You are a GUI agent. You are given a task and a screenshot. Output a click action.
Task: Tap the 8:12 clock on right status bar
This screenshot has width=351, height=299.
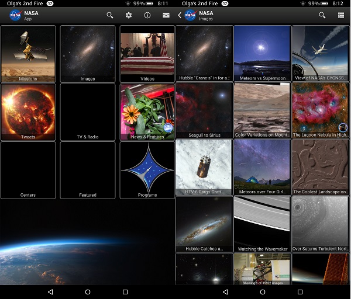tap(338, 4)
